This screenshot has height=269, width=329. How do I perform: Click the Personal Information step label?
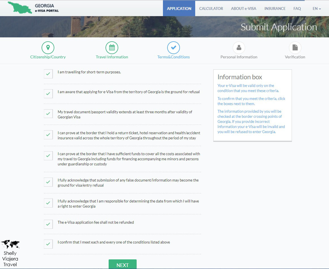(x=239, y=57)
